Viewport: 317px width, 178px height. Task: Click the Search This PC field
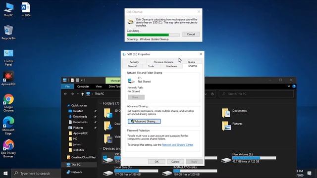coord(256,94)
